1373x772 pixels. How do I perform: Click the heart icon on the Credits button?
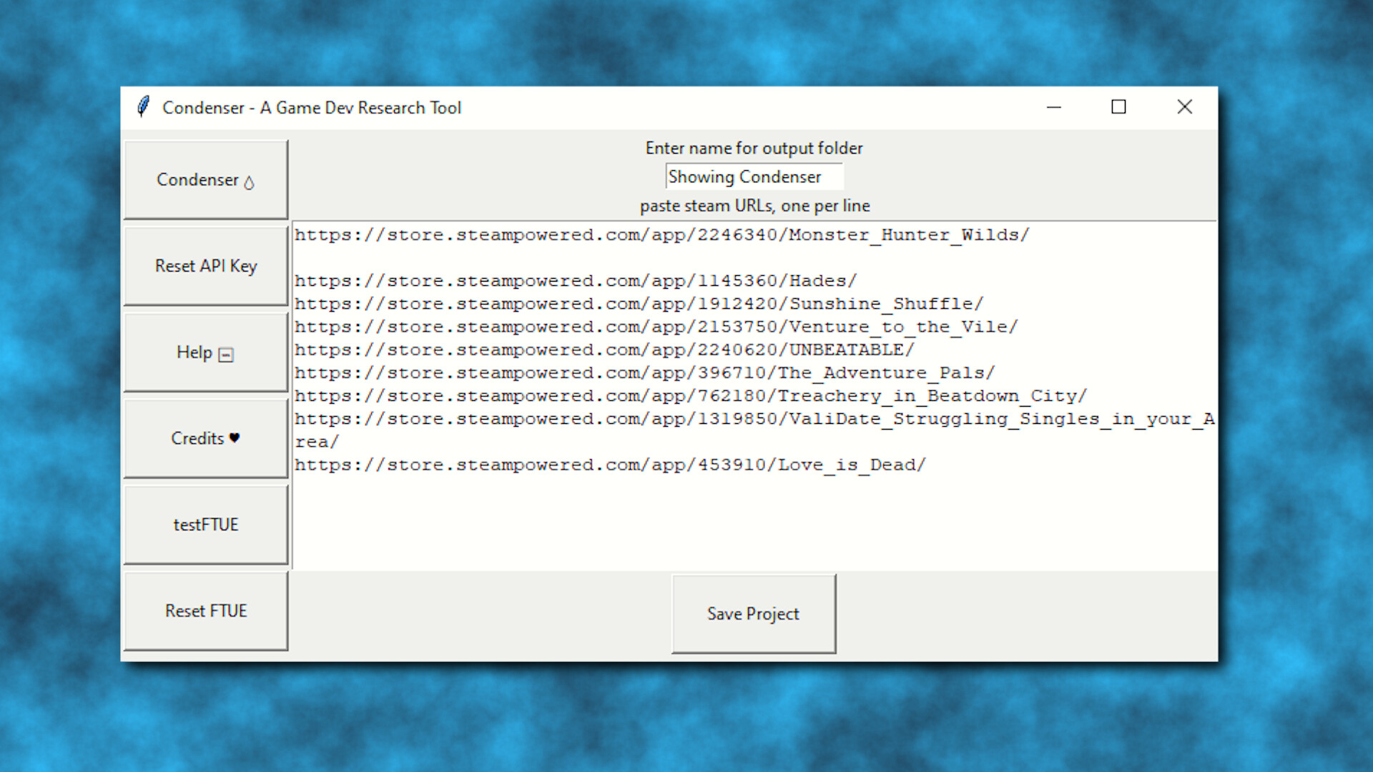(235, 438)
